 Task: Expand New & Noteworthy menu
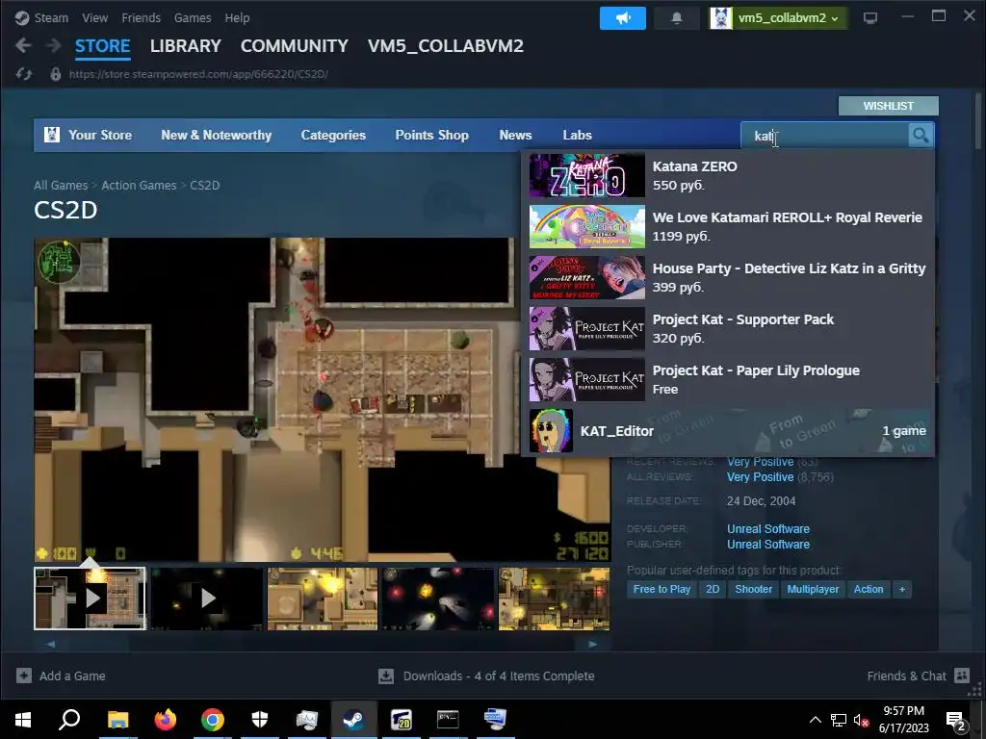pos(217,135)
